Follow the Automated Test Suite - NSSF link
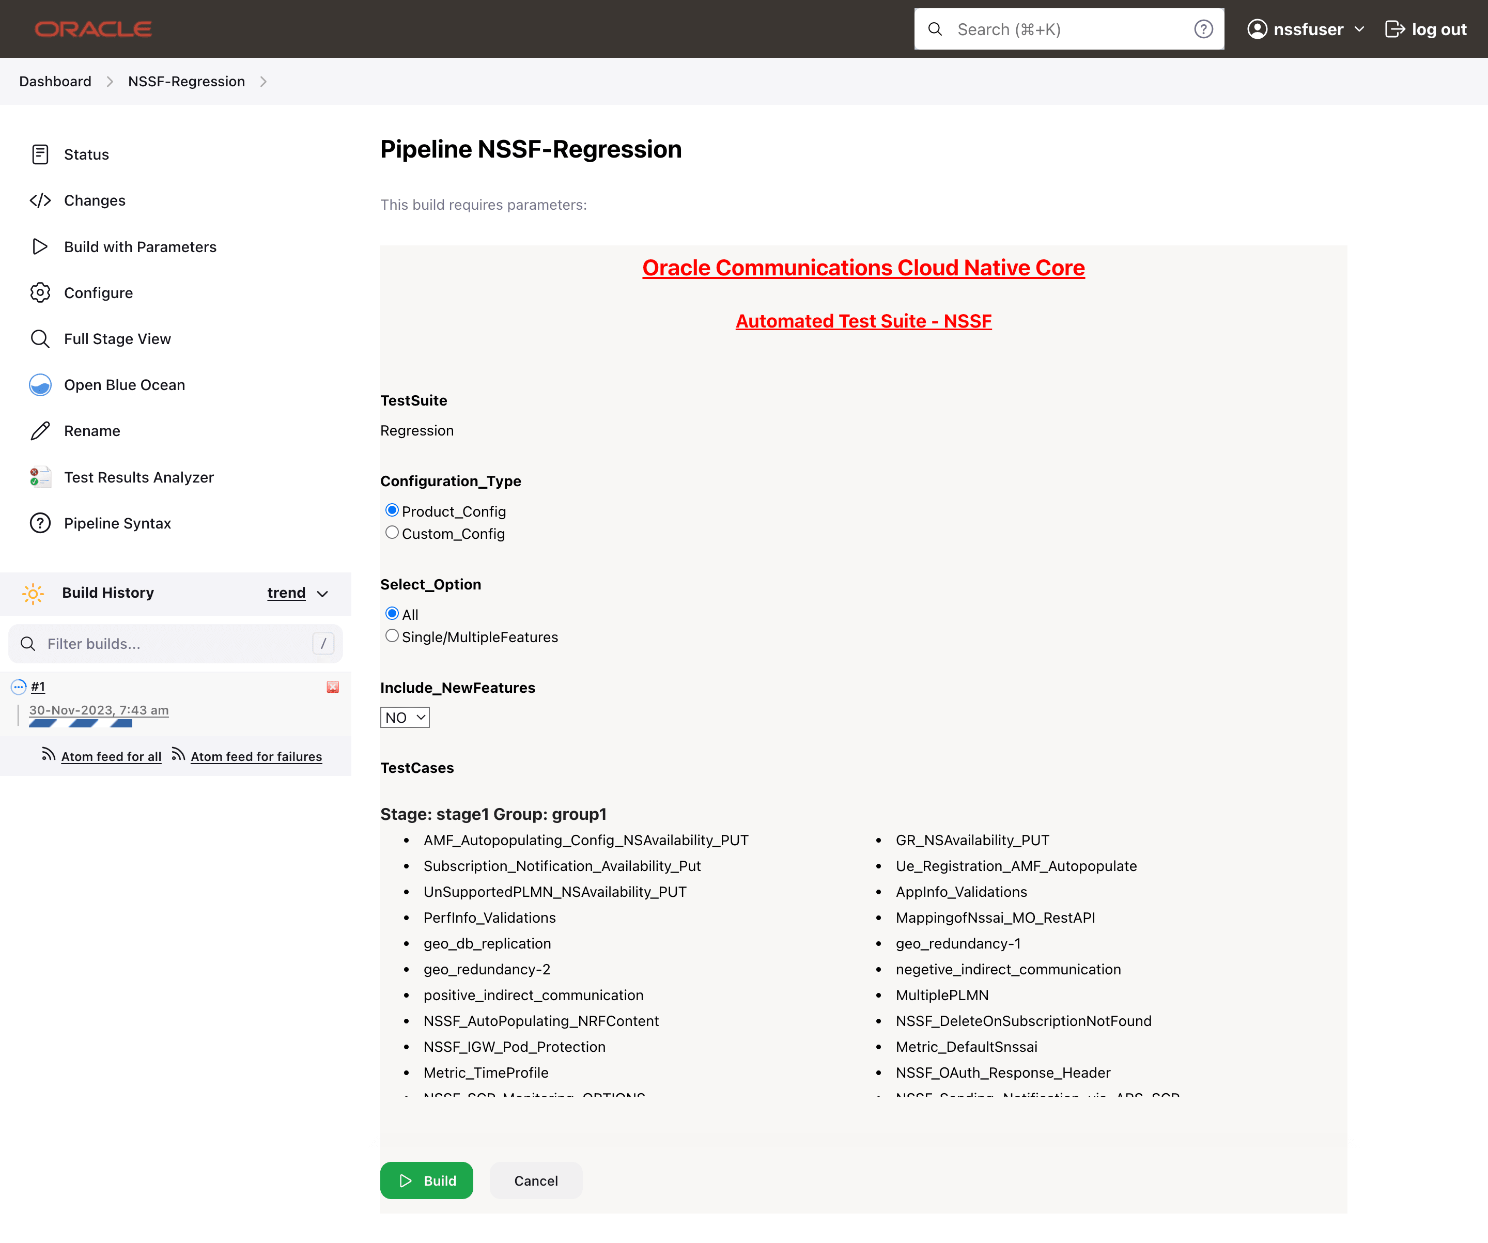The height and width of the screenshot is (1243, 1488). pyautogui.click(x=863, y=320)
